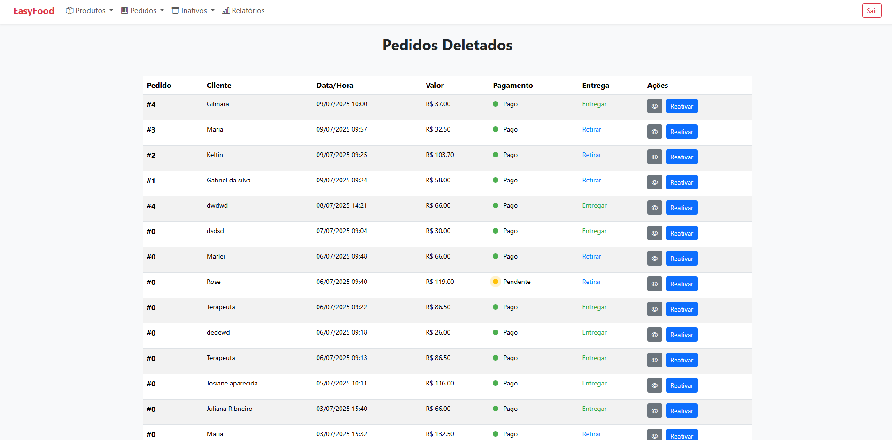The width and height of the screenshot is (892, 440).
Task: Select value R$ 119.00
Action: 440,282
